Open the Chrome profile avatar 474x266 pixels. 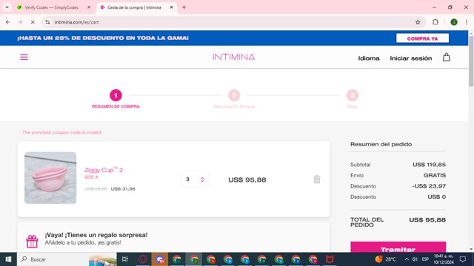point(454,22)
